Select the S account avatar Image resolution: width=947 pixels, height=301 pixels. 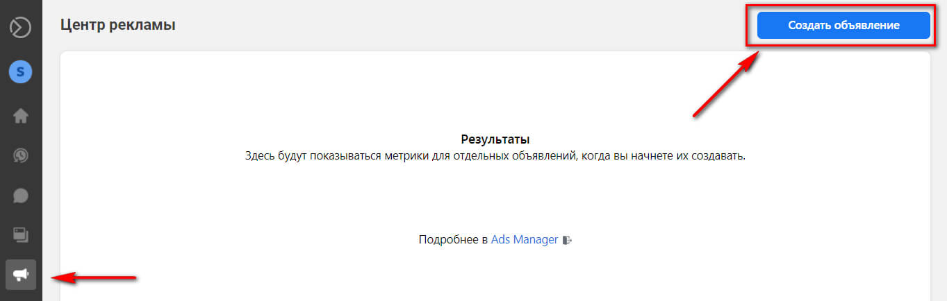tap(21, 71)
